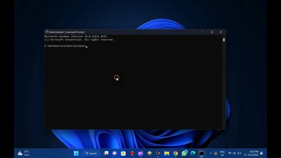Click the battery tray icon
281x158 pixels.
pos(239,153)
